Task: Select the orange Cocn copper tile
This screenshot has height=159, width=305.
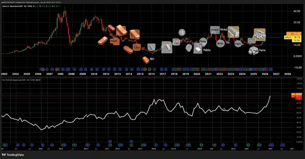Action: pos(137,47)
